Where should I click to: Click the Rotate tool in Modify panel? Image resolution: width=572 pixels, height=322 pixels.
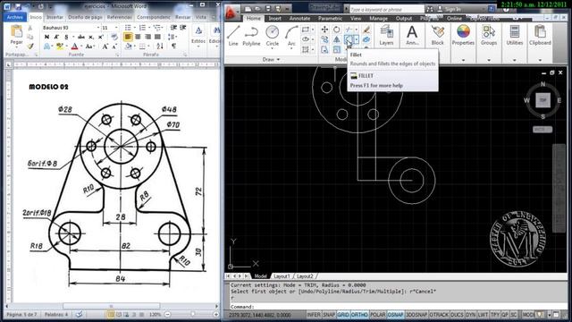[337, 30]
